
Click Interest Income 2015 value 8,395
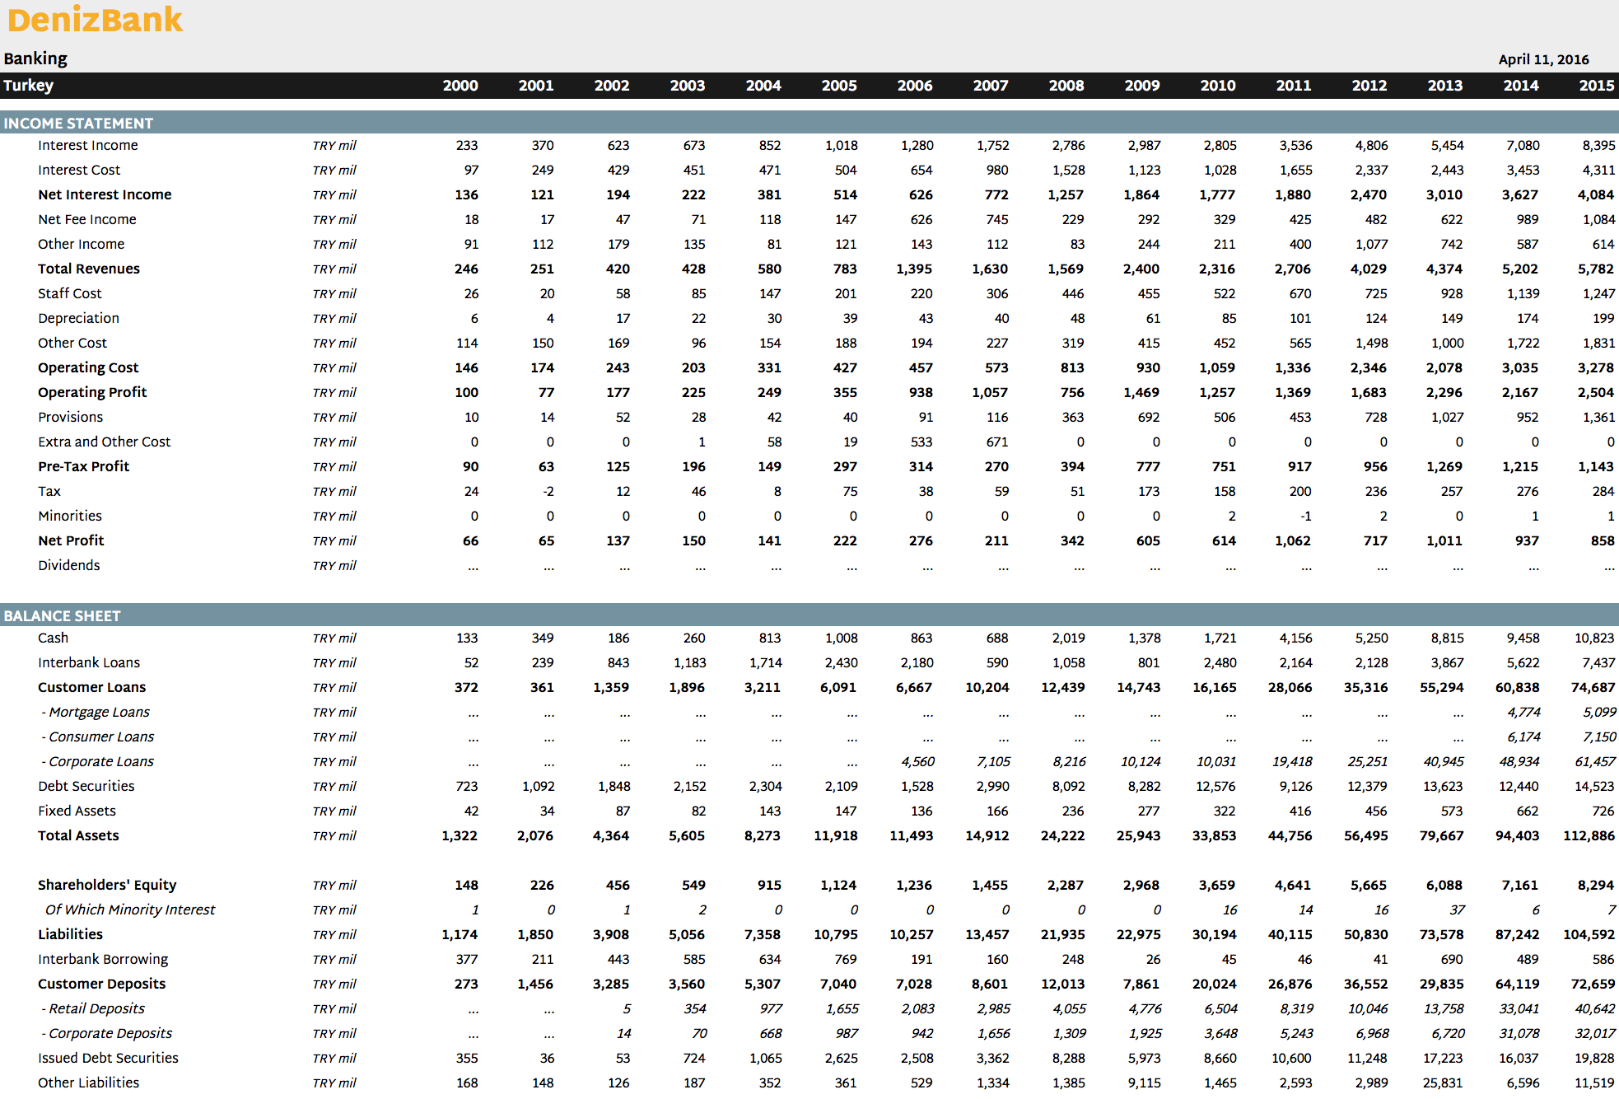click(1598, 145)
